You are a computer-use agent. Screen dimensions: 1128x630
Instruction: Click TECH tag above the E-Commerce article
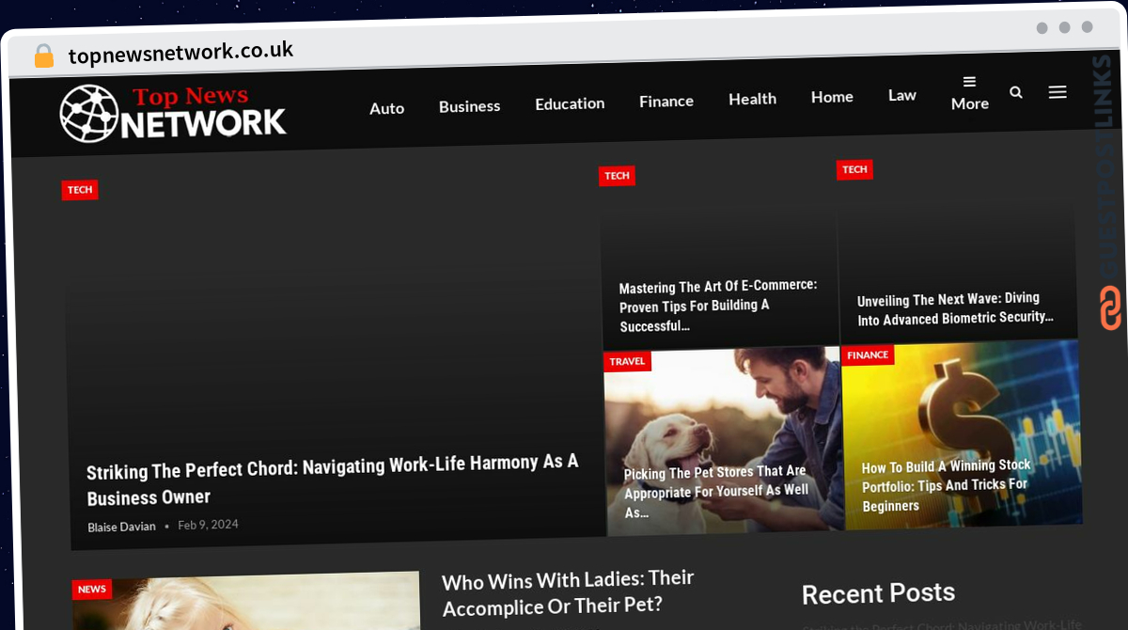click(x=617, y=176)
